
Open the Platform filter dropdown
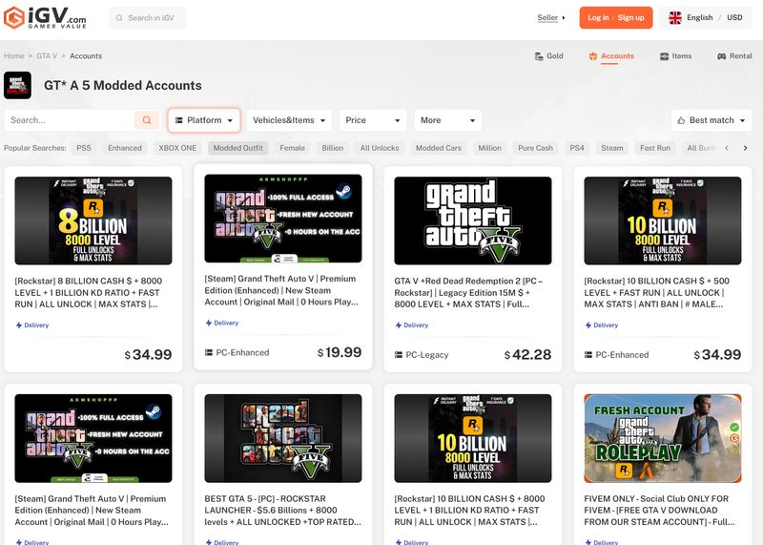pyautogui.click(x=204, y=120)
